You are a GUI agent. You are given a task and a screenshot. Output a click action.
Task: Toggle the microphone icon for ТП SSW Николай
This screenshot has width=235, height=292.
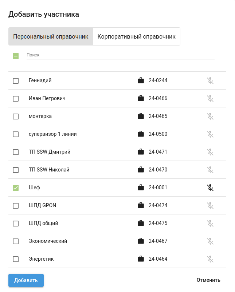coord(210,170)
